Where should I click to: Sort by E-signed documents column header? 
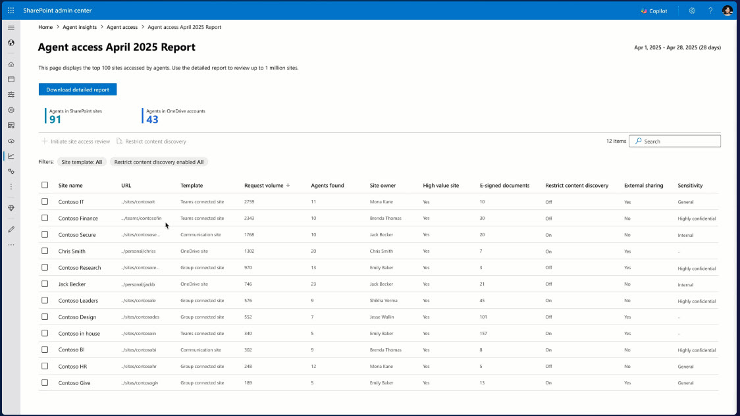pyautogui.click(x=504, y=186)
